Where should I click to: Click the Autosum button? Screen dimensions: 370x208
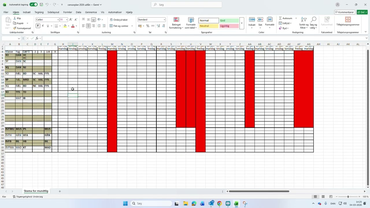pyautogui.click(x=286, y=18)
